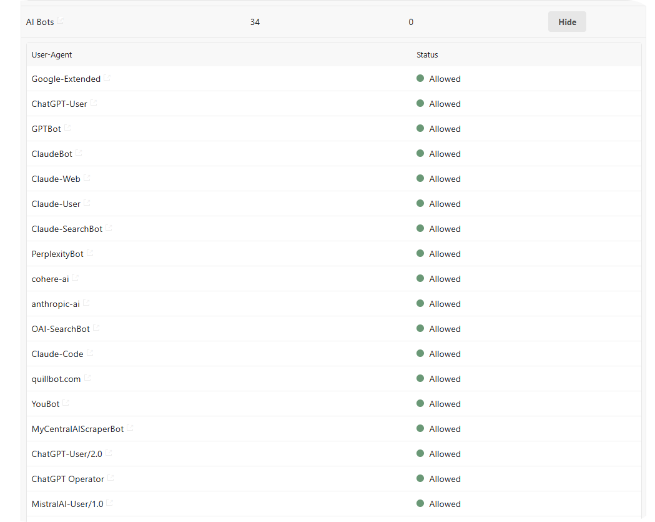Click the "PerplexityBot" user-agent name
This screenshot has height=522, width=655.
point(57,254)
